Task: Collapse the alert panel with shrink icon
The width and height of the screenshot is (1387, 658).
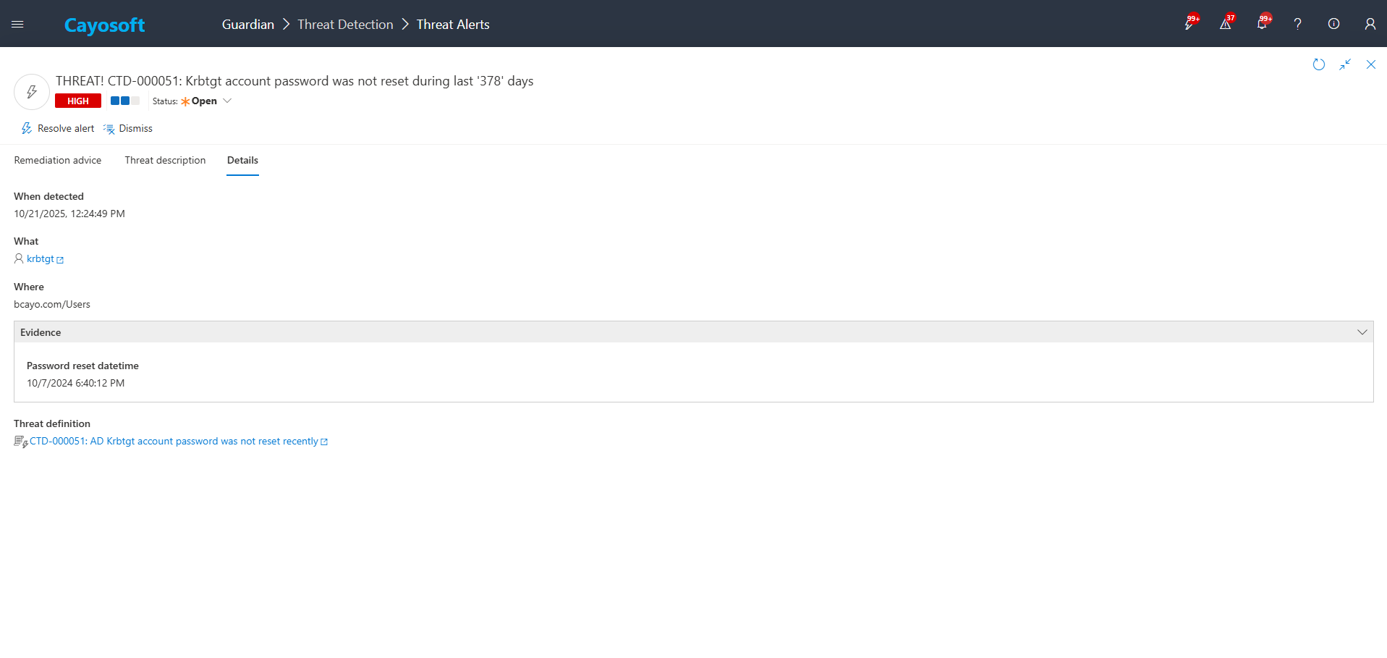Action: click(x=1344, y=64)
